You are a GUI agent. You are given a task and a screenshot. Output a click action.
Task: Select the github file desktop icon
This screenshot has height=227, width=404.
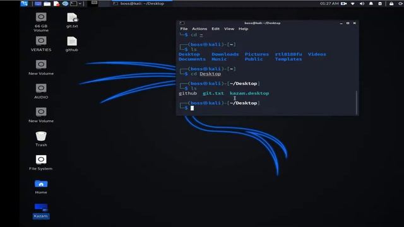(x=72, y=44)
